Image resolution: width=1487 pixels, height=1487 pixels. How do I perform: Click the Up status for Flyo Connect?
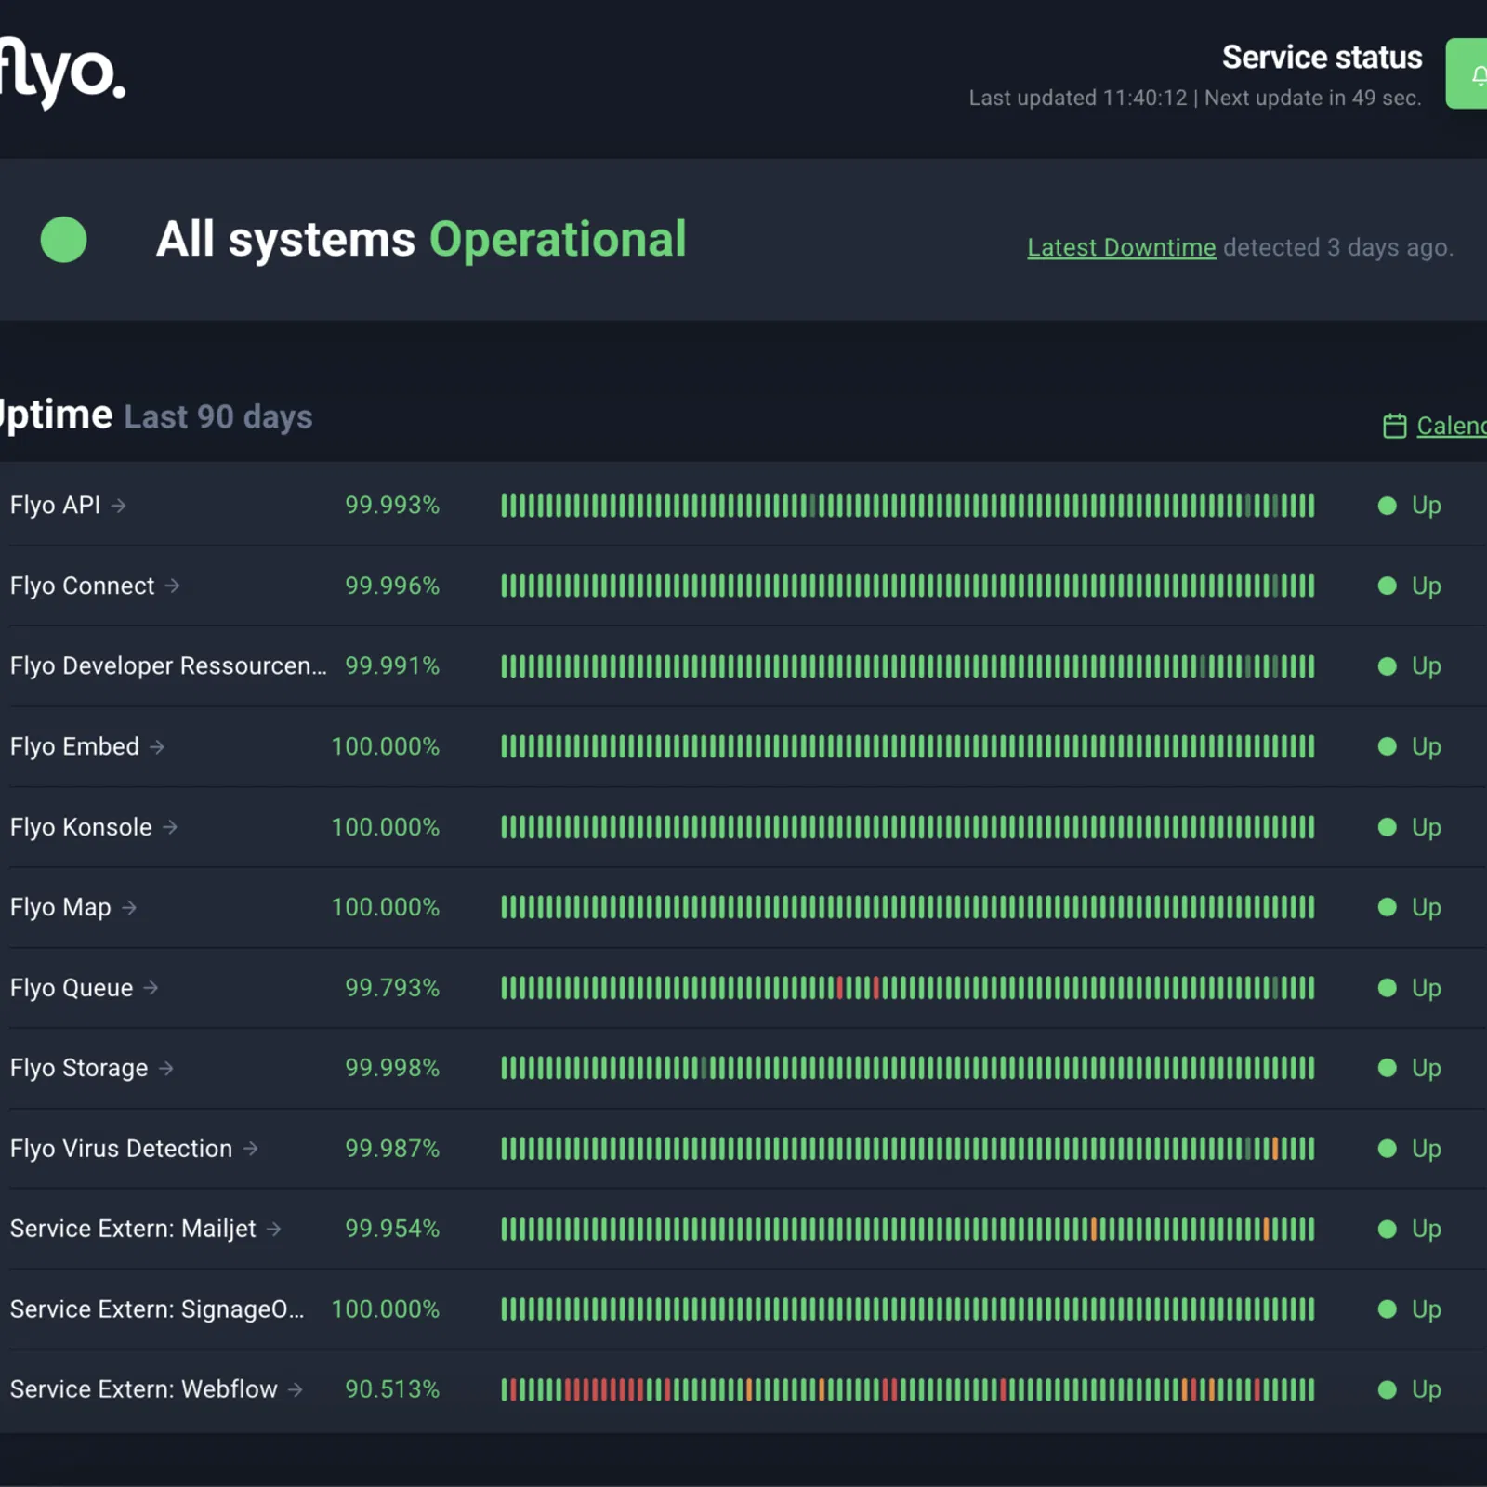(1410, 586)
